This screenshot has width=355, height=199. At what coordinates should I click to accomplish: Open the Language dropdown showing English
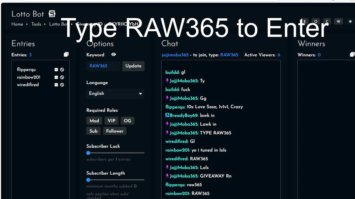[x=115, y=93]
